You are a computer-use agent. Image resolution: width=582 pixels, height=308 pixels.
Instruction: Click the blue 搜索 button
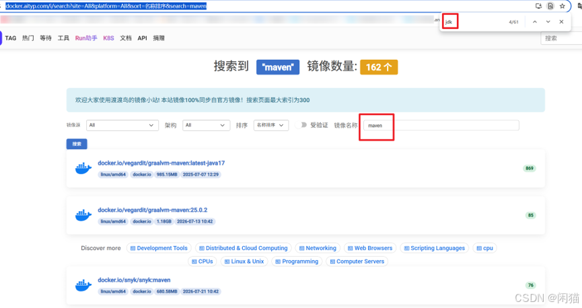click(77, 144)
